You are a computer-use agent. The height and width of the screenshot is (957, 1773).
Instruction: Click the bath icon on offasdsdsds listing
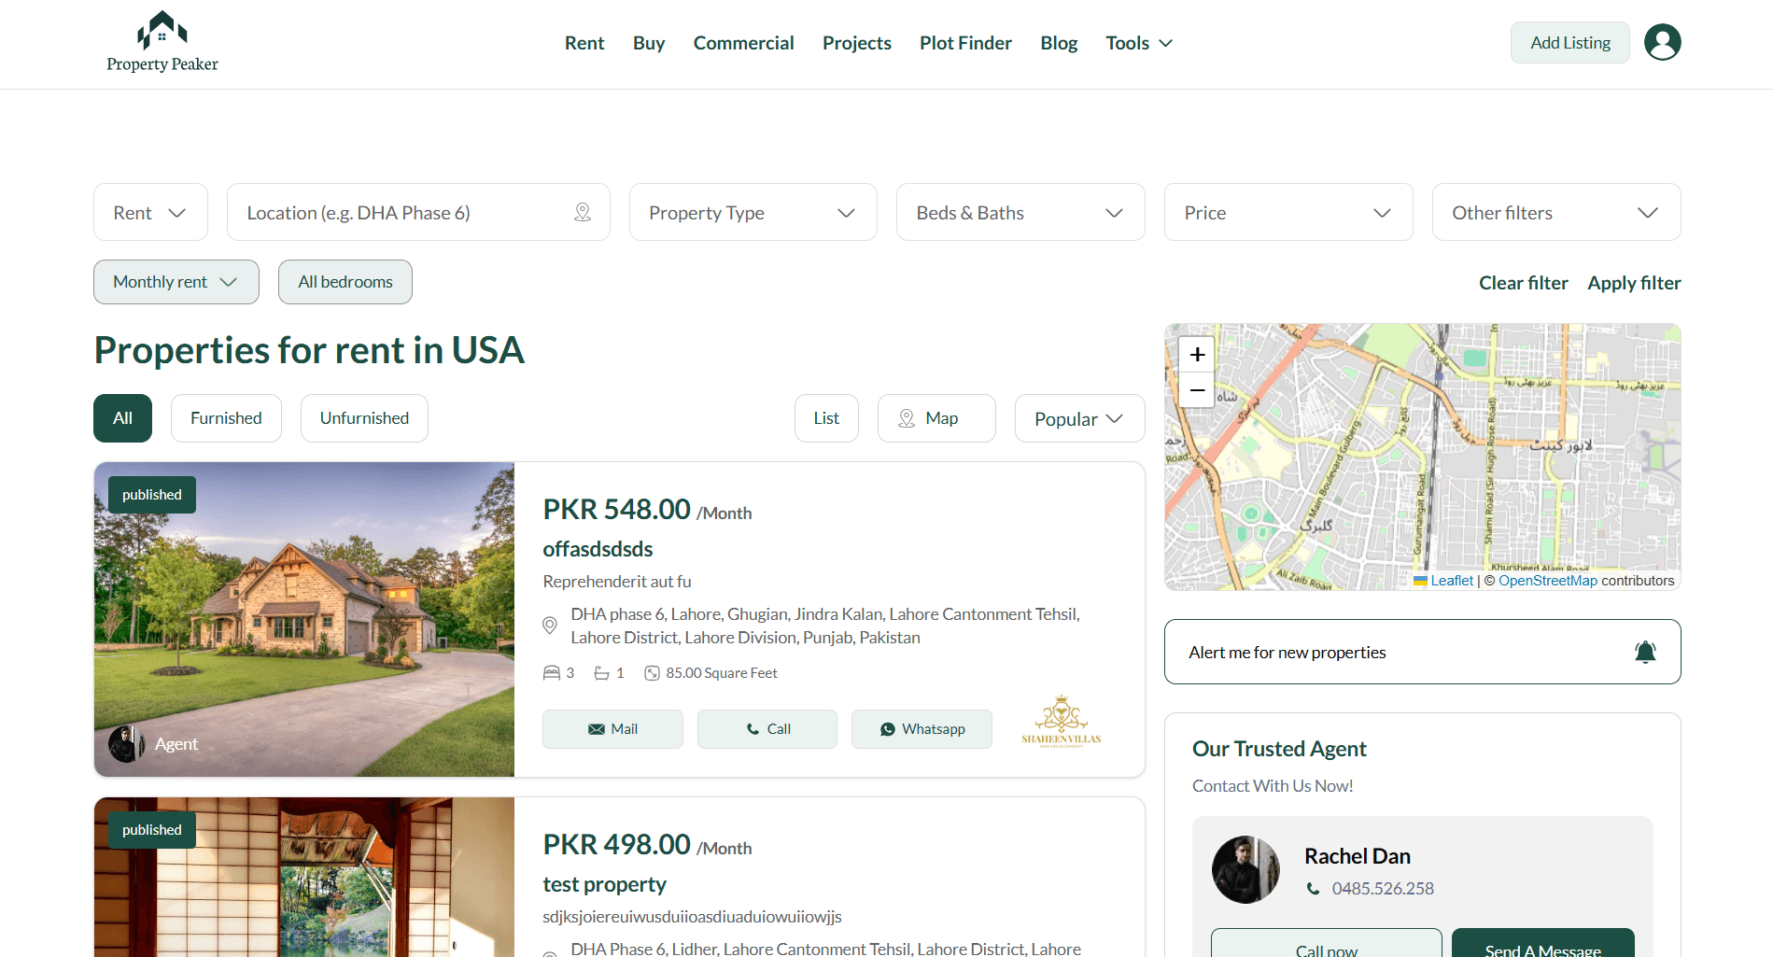602,673
